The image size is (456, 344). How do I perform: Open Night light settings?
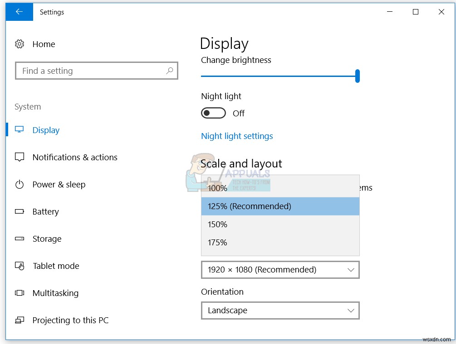236,136
